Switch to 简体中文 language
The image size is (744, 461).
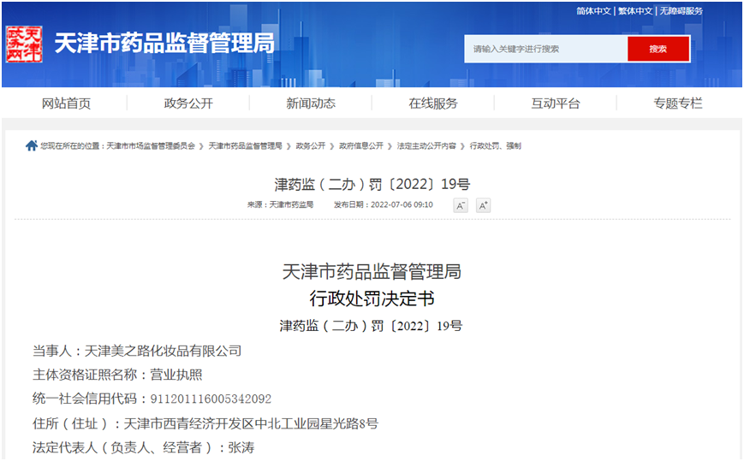593,11
